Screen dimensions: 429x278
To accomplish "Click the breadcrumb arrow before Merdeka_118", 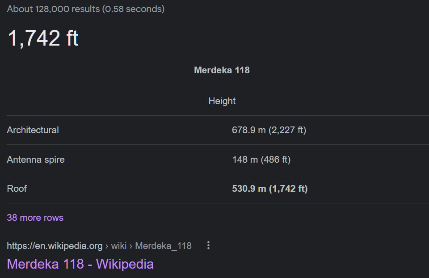I will click(x=131, y=246).
